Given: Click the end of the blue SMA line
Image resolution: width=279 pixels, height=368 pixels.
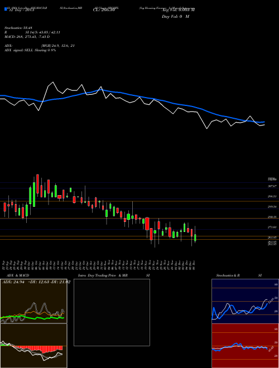Looking at the screenshot, I should 264,122.
